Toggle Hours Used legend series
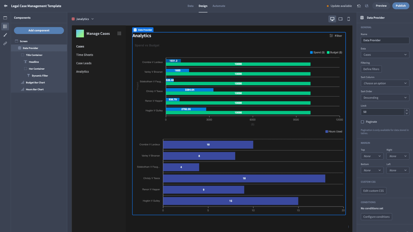Viewport: 413px width, 232px height. 334,131
